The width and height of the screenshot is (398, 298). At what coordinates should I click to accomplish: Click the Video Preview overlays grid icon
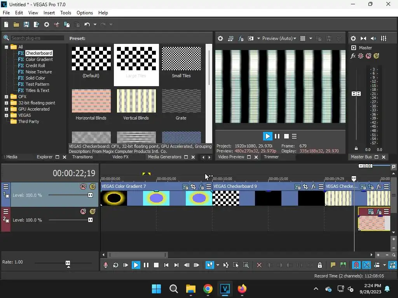303,38
